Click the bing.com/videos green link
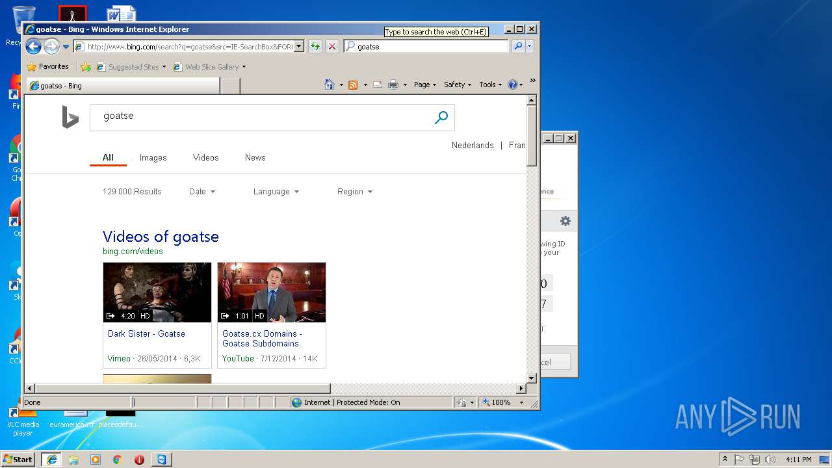 click(x=133, y=251)
